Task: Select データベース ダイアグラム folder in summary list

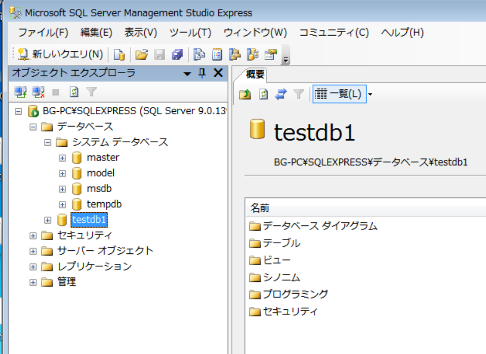Action: [x=313, y=226]
